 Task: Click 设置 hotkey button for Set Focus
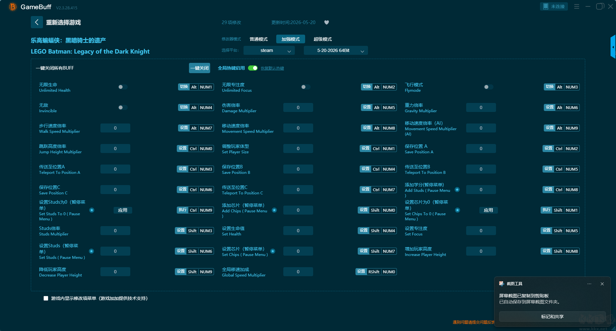coord(546,231)
